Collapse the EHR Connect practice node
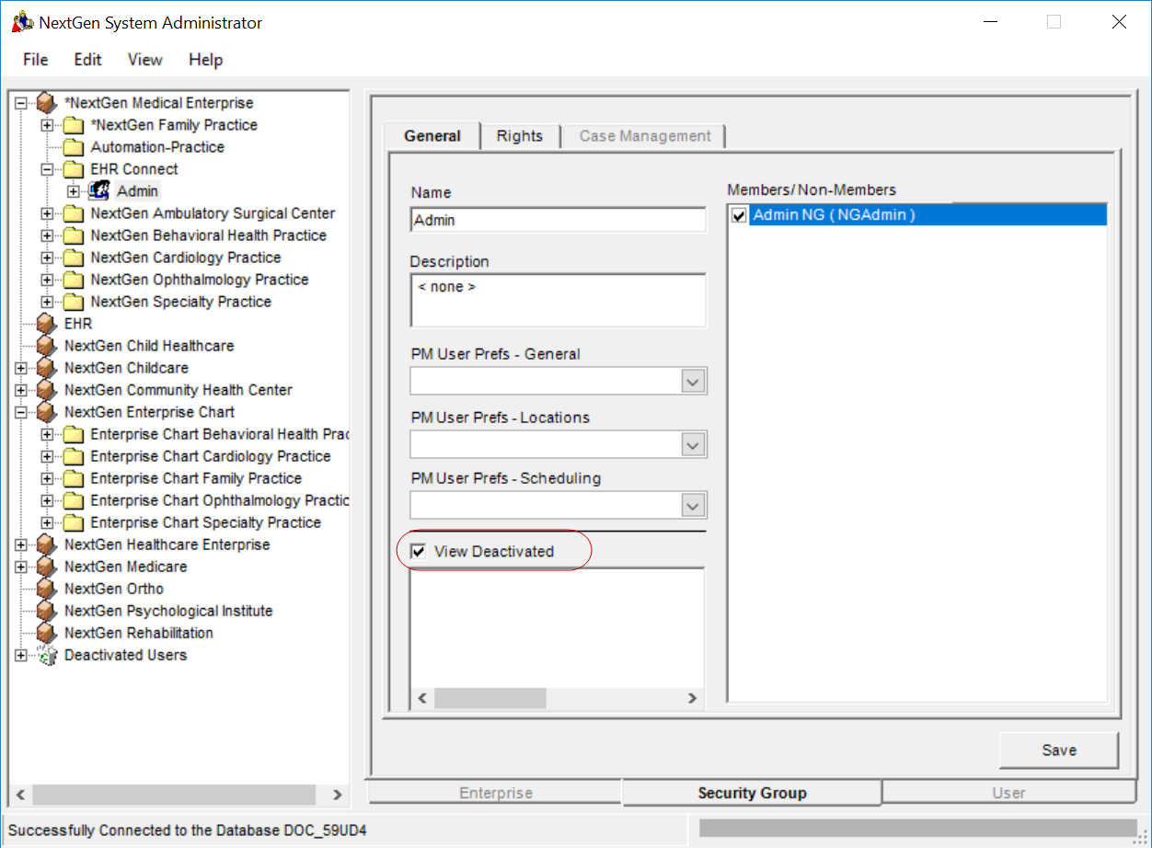Viewport: 1152px width, 848px height. click(x=47, y=169)
